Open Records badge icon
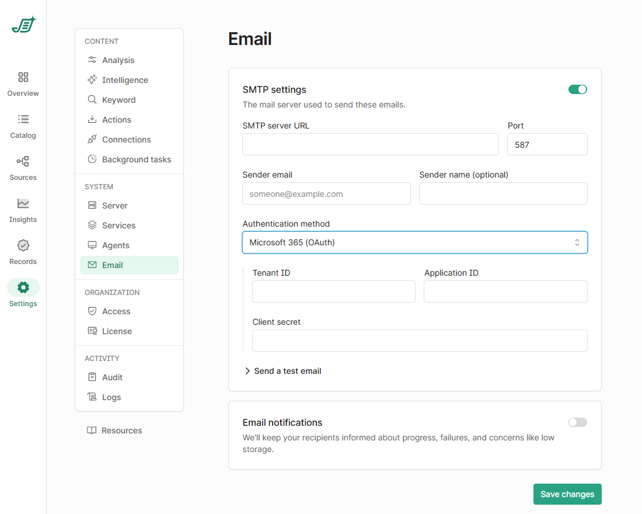 point(23,245)
